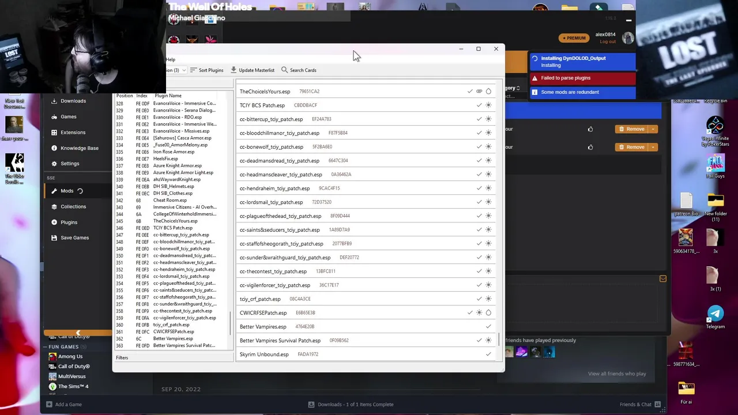Image resolution: width=738 pixels, height=415 pixels.
Task: Click the cc-sunder&wraithguard_tciy_patch.esp card name
Action: coord(285,257)
